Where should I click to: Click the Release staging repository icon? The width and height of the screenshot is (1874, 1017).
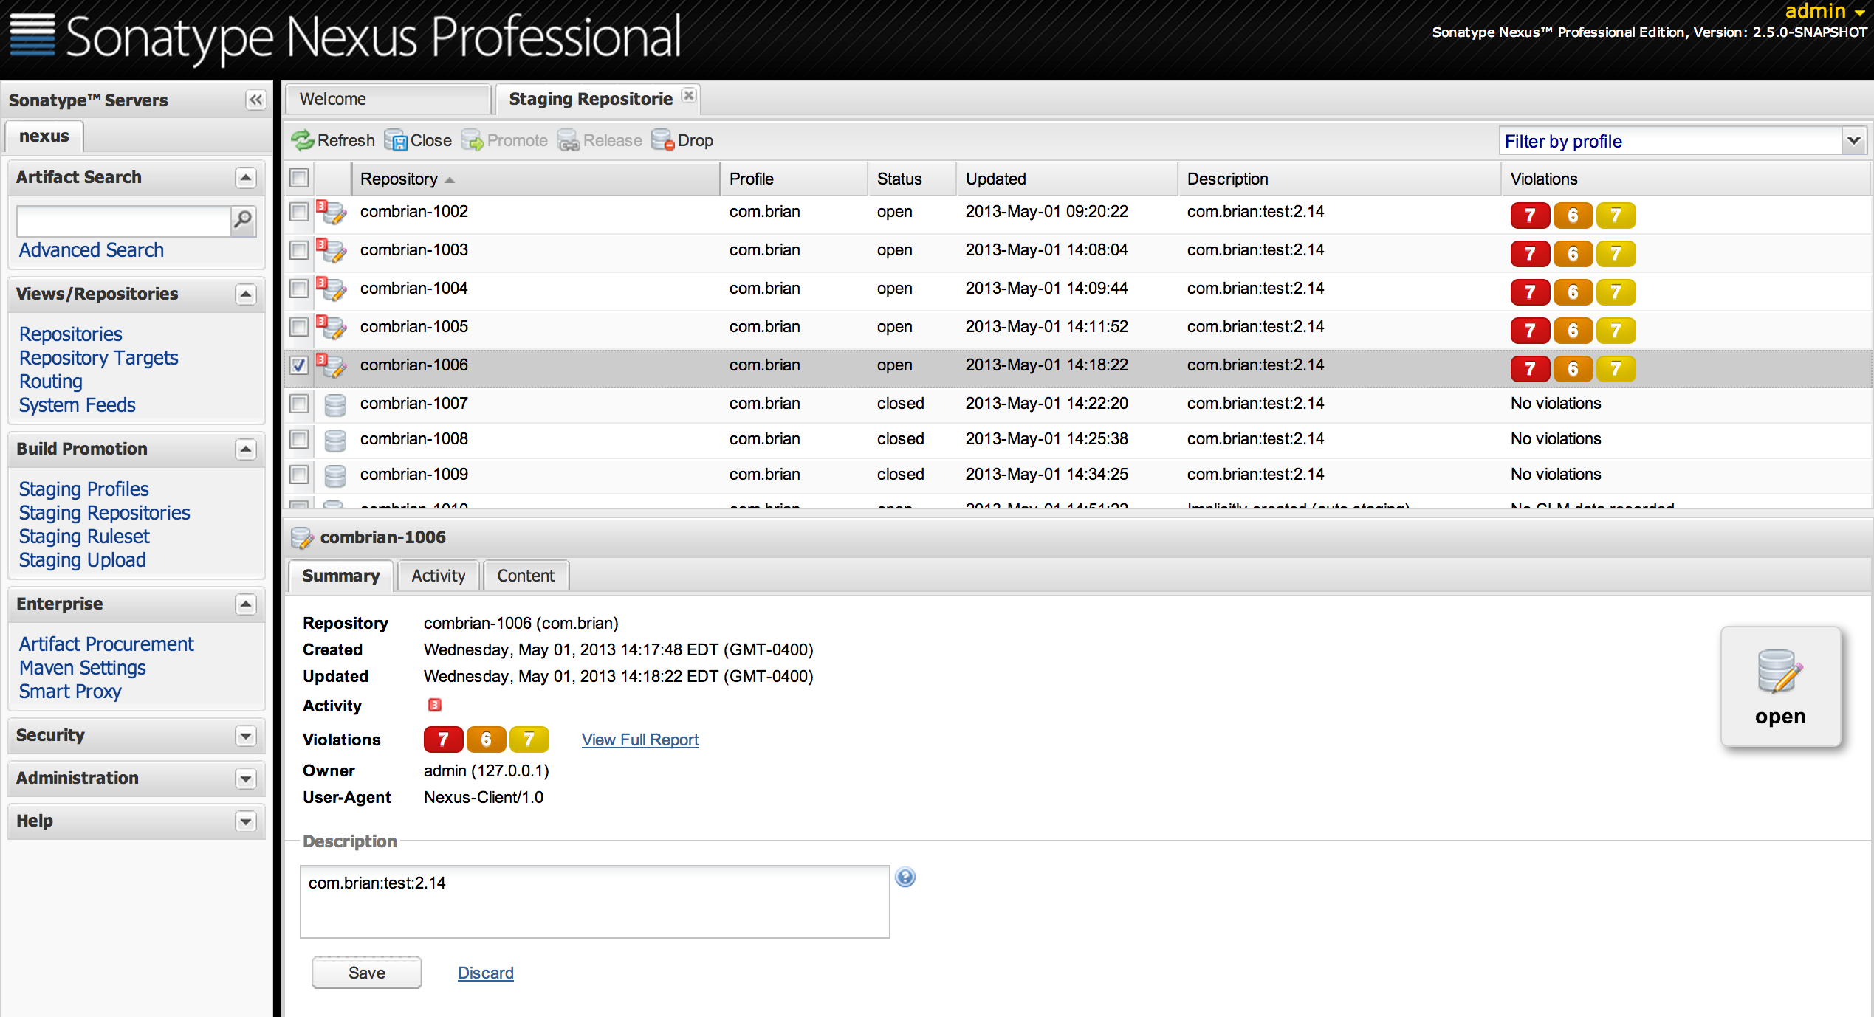click(x=572, y=140)
